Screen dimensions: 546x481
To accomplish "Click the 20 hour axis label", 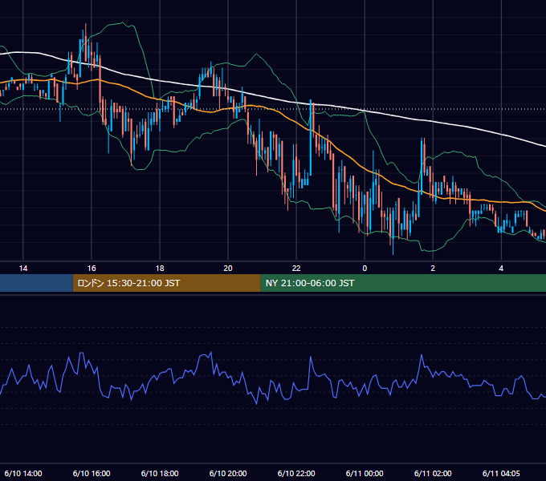I will tap(228, 269).
